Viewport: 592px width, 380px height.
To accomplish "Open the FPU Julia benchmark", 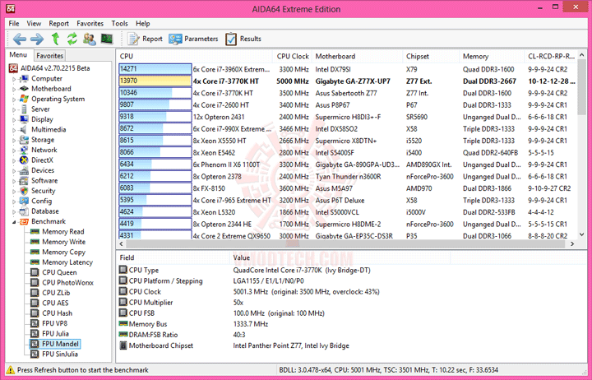I will [x=50, y=334].
